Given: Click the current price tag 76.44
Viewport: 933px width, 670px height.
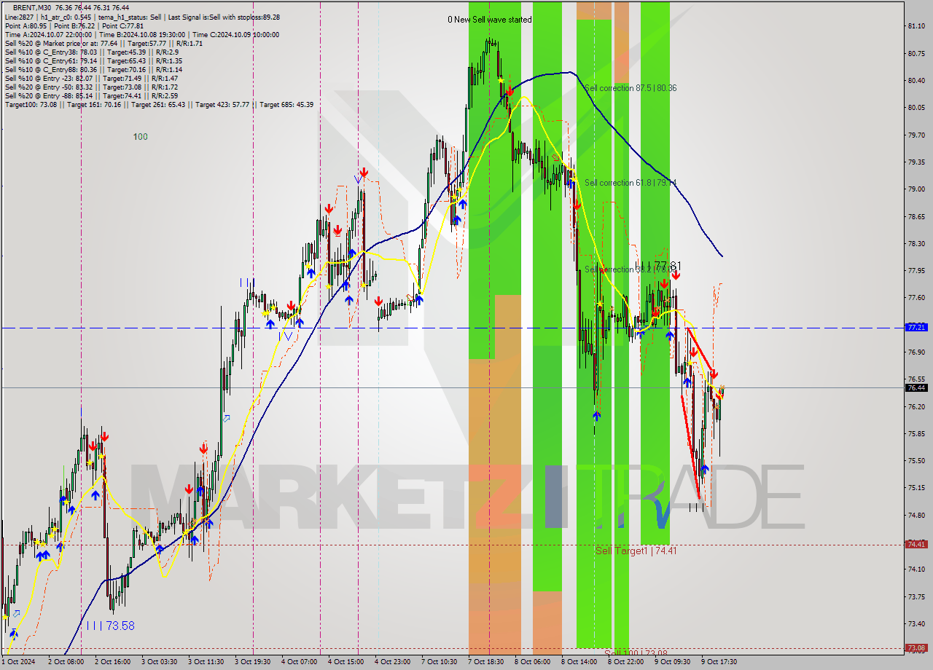Looking at the screenshot, I should 916,387.
